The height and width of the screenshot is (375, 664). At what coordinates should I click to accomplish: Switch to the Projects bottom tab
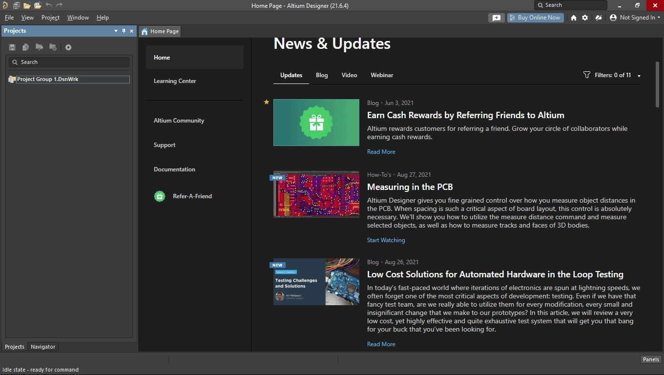pyautogui.click(x=15, y=347)
